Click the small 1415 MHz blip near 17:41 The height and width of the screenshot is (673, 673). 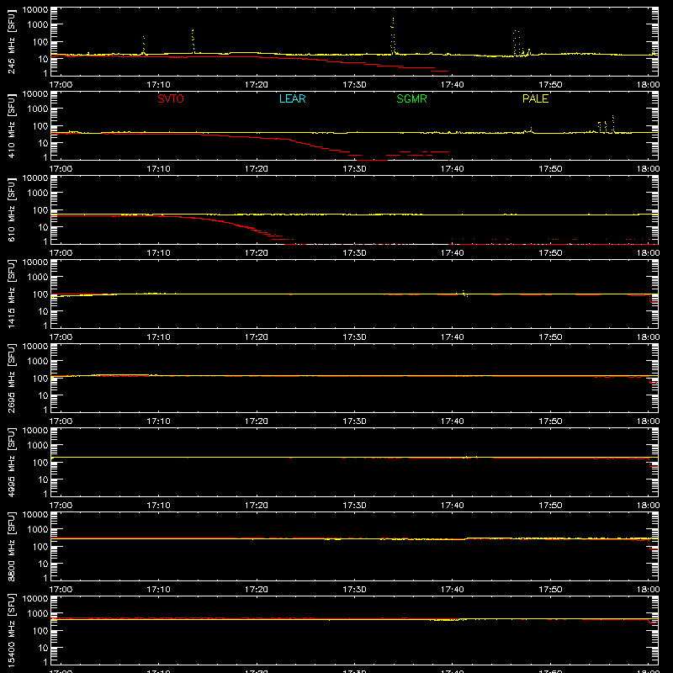(x=464, y=294)
